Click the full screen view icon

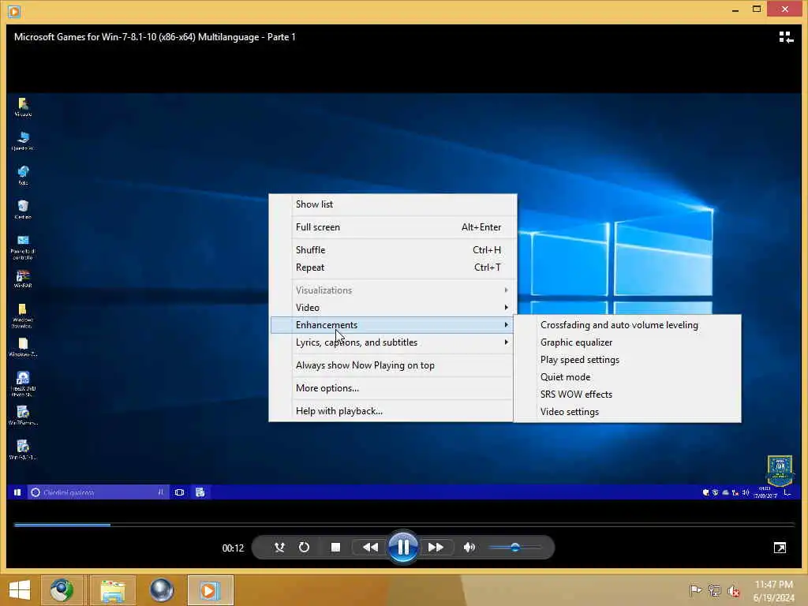click(780, 548)
